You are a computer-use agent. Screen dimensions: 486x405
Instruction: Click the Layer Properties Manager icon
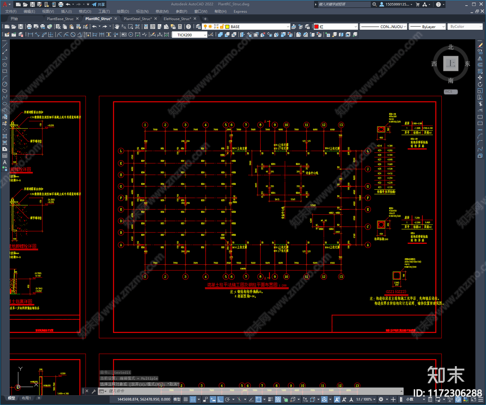tap(198, 27)
